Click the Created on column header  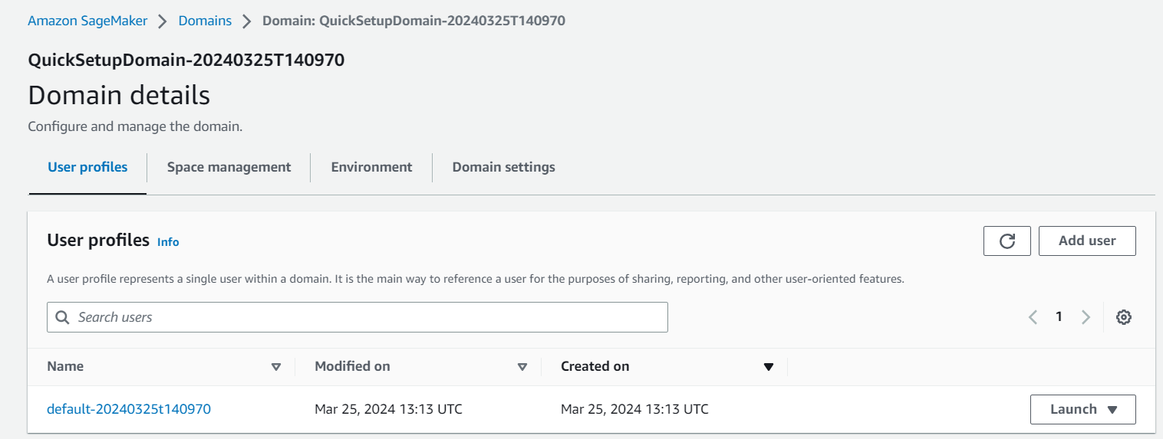pyautogui.click(x=595, y=366)
